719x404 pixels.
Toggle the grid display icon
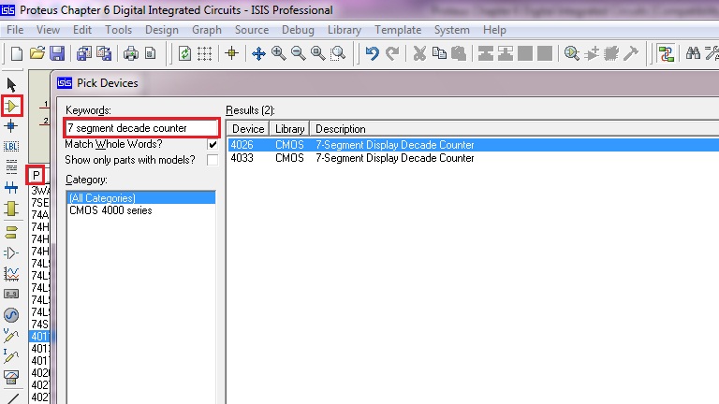coord(205,53)
